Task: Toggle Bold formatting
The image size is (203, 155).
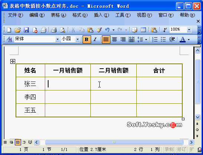Action: point(87,39)
